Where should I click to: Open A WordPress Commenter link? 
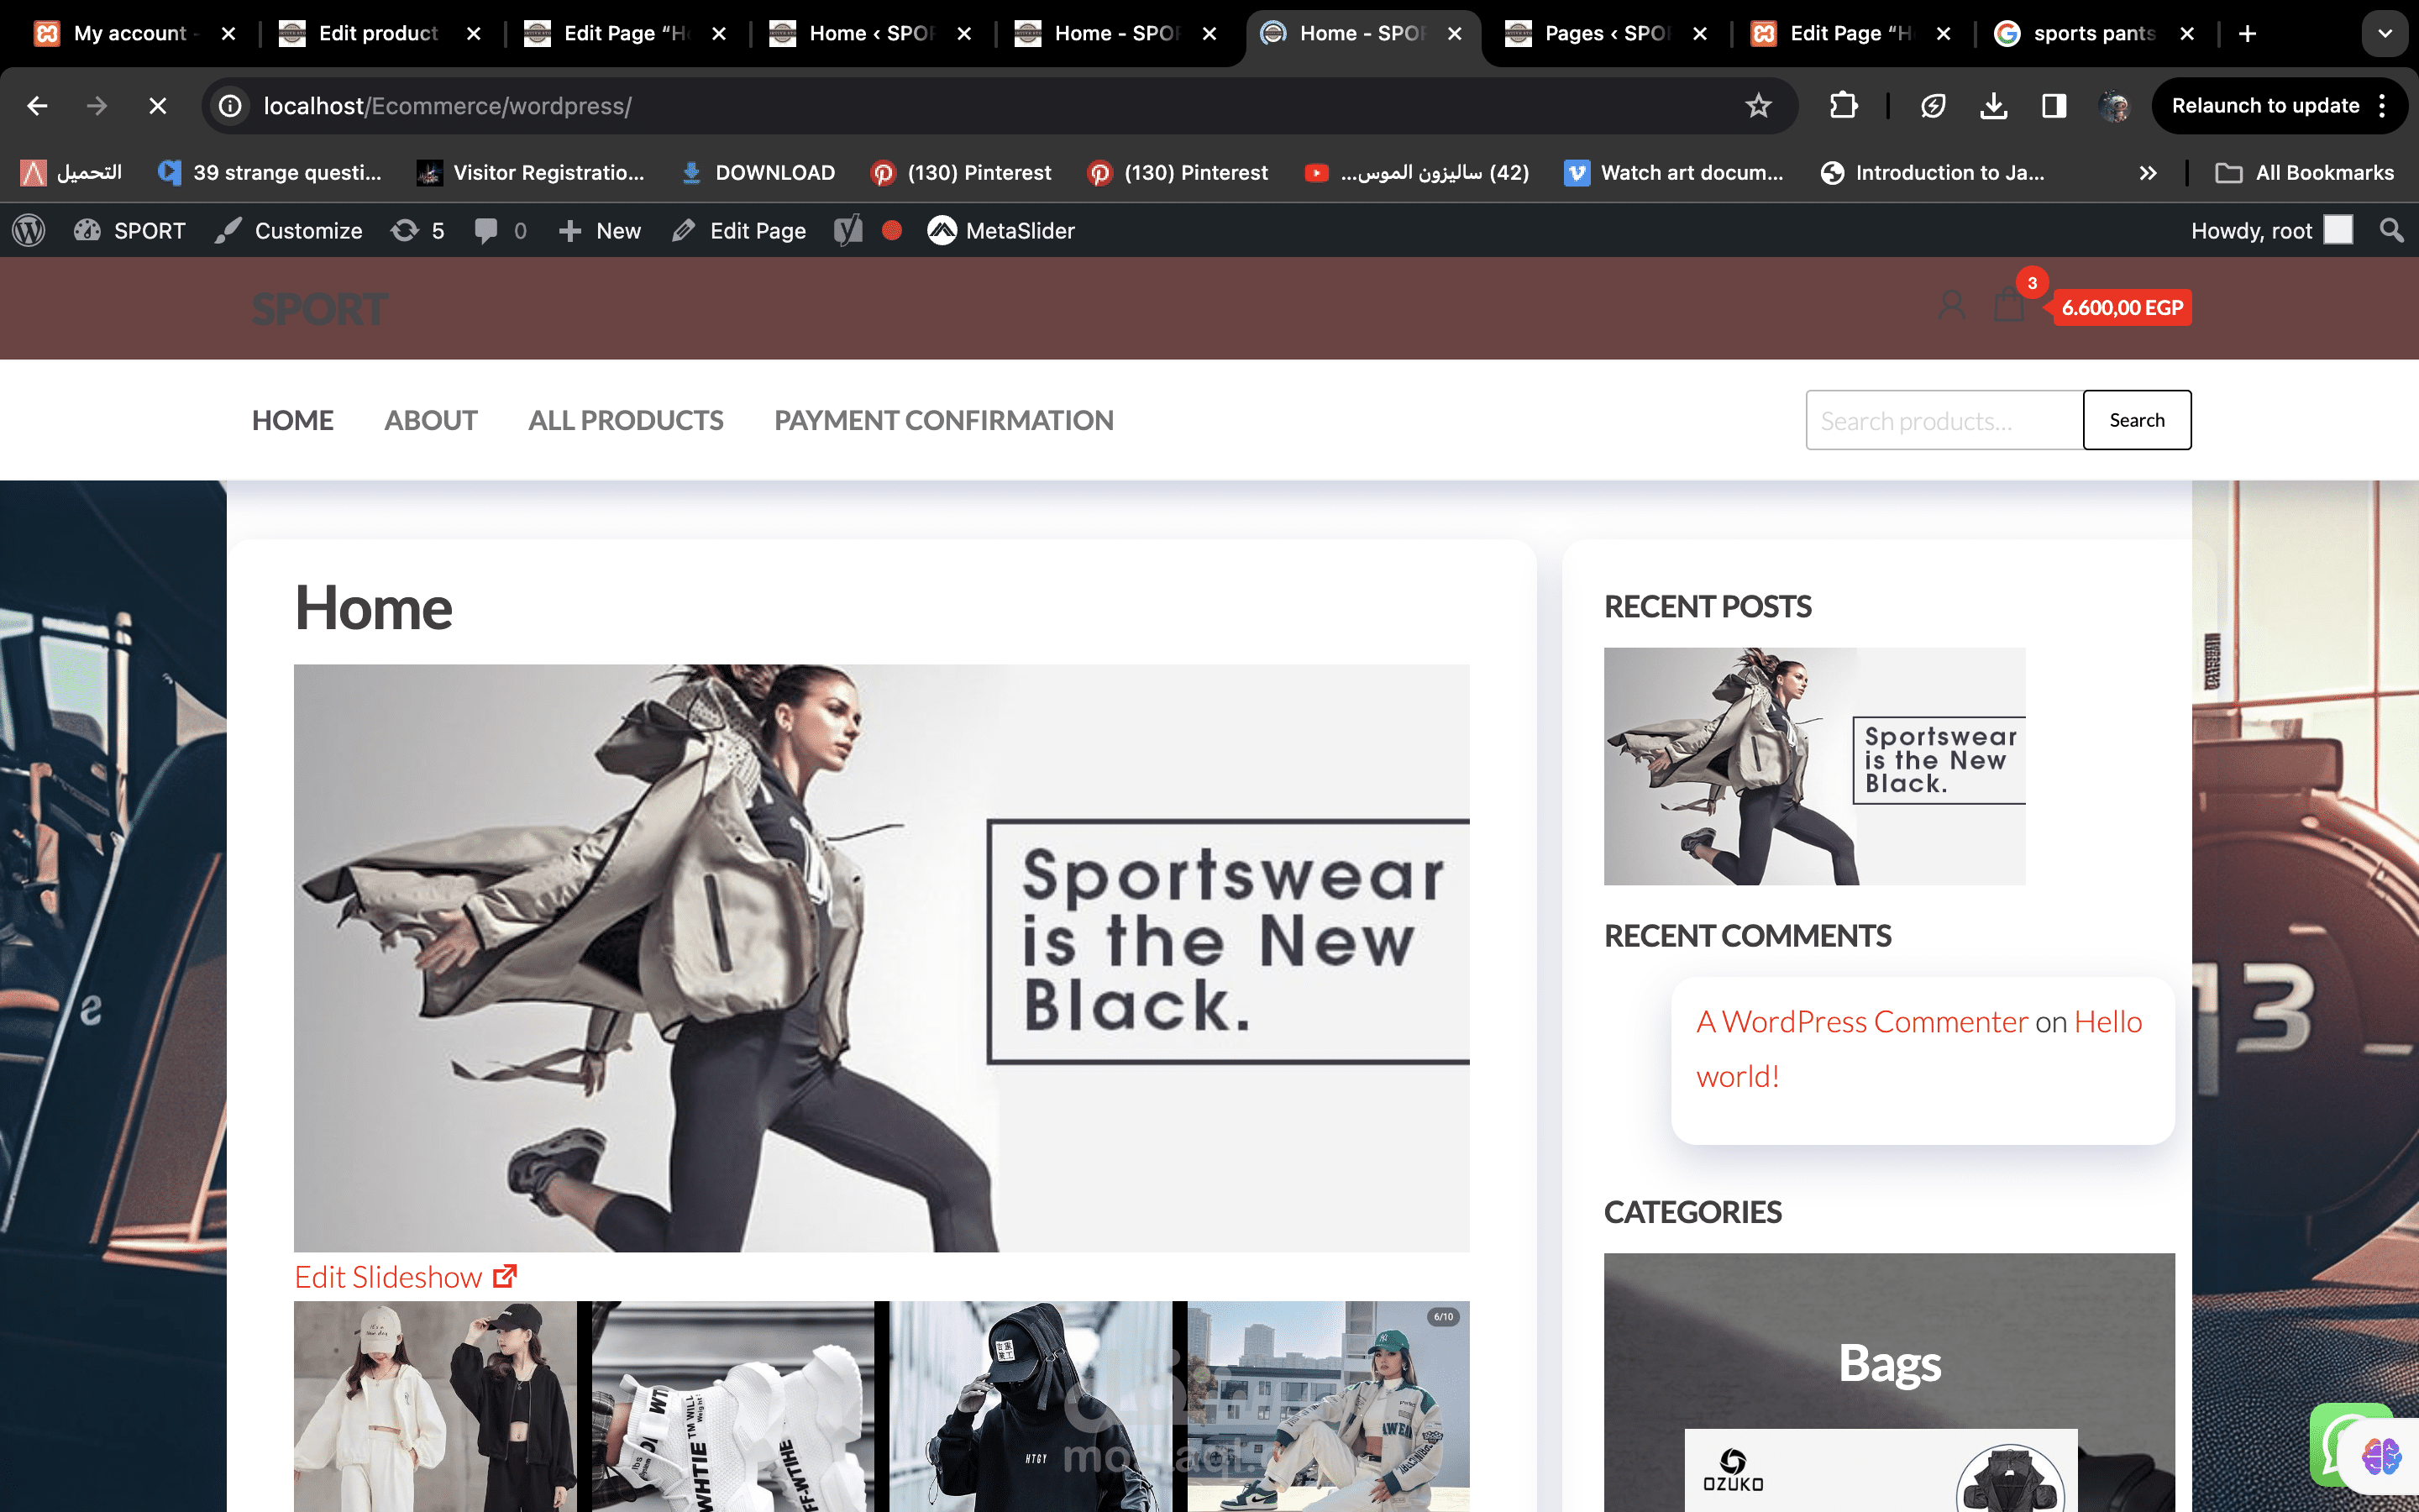[1862, 1022]
